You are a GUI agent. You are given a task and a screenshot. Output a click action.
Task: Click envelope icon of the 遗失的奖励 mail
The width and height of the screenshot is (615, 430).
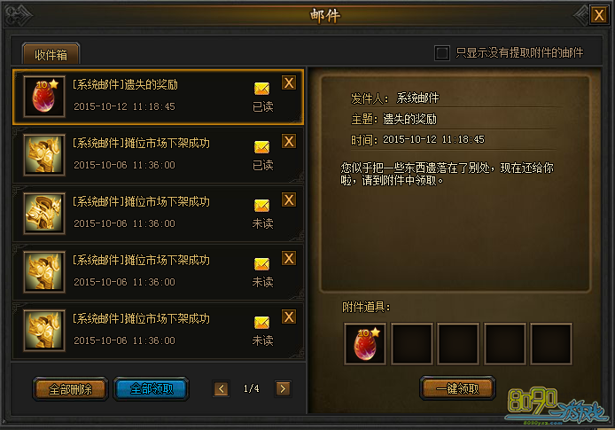261,89
